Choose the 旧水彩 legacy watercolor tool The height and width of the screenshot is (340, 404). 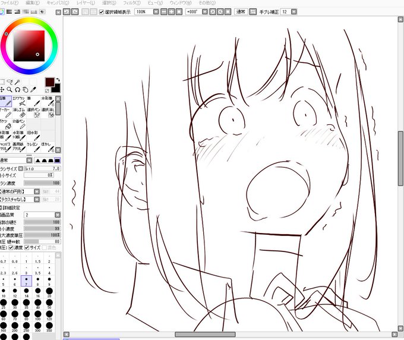pyautogui.click(x=33, y=136)
